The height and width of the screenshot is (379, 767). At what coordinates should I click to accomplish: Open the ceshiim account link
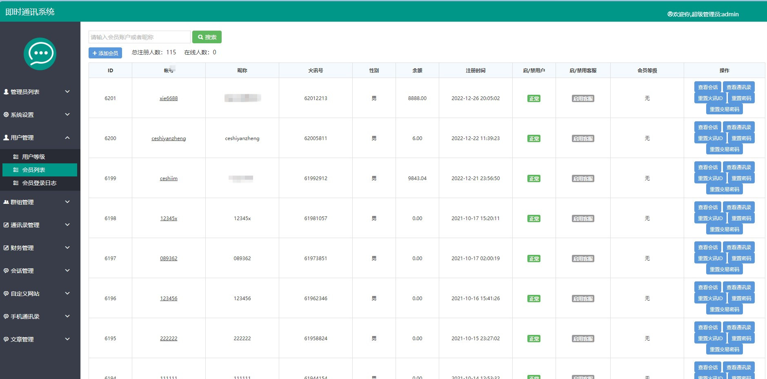pos(169,178)
